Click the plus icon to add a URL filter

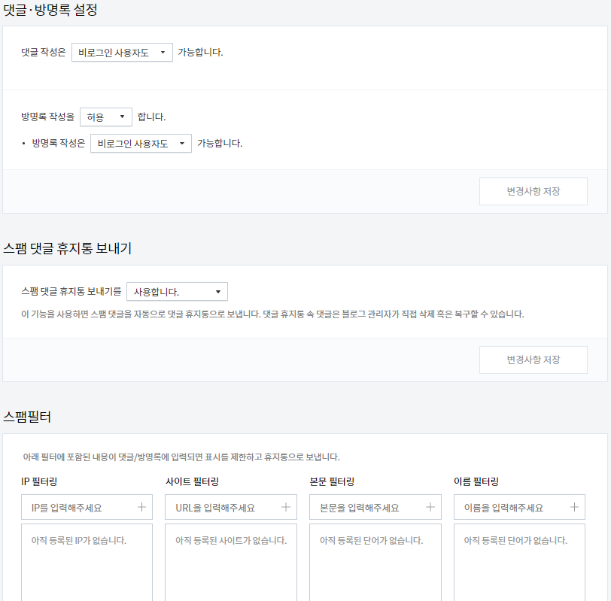tap(286, 507)
